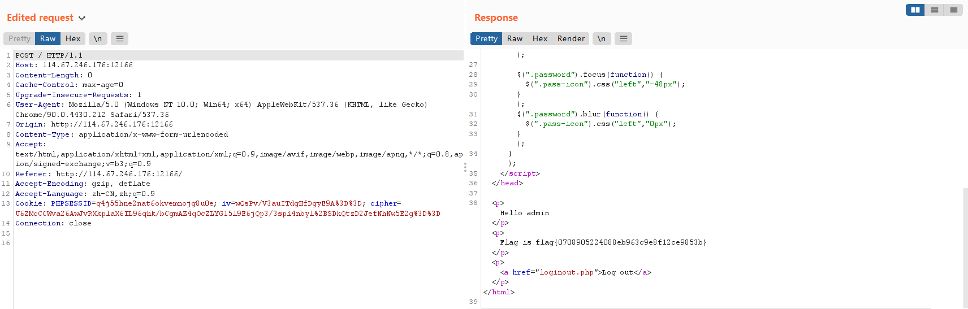Click the Accept-Language header line

click(x=85, y=194)
